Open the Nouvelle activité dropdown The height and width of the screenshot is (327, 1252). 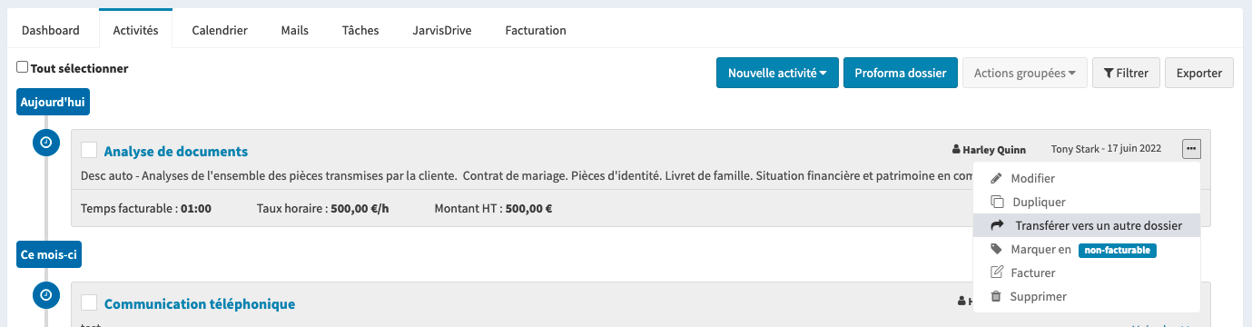click(777, 73)
